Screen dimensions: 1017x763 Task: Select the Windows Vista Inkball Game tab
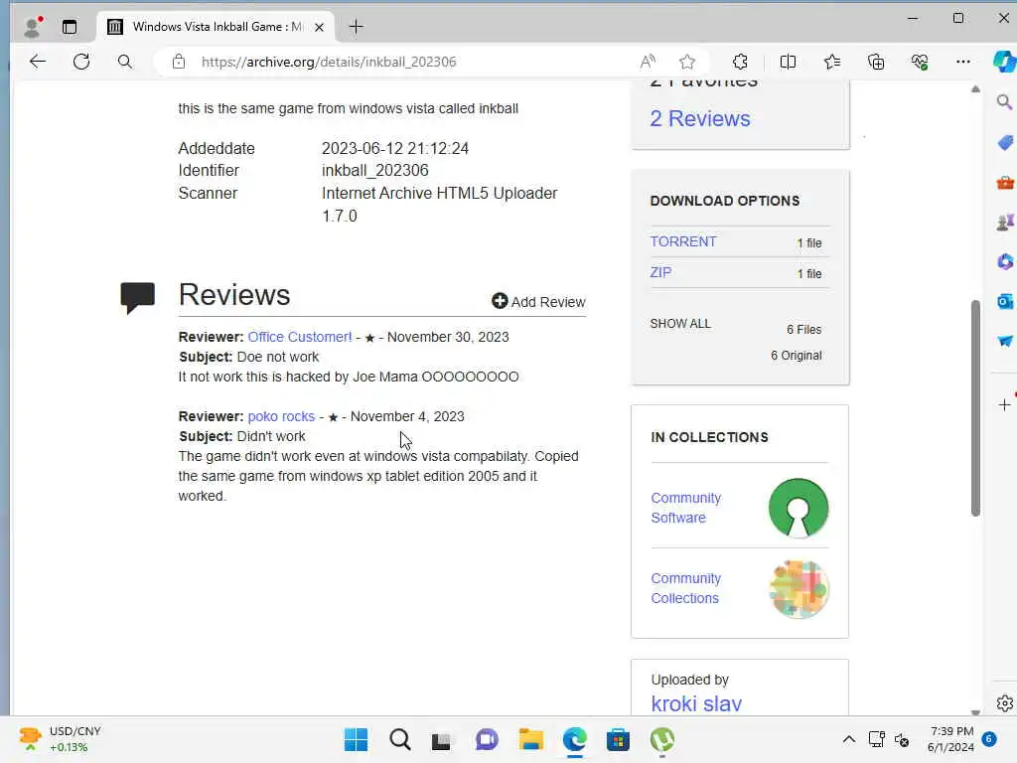218,27
